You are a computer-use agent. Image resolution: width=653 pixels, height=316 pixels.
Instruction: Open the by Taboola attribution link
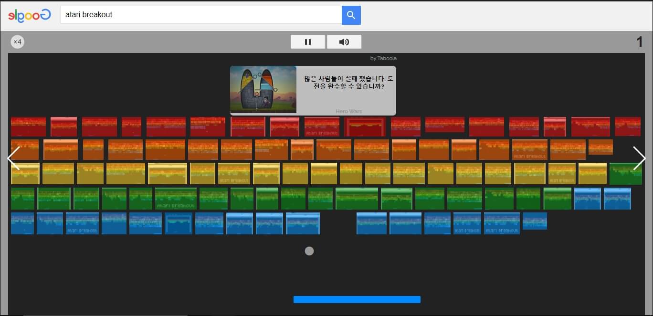click(383, 58)
